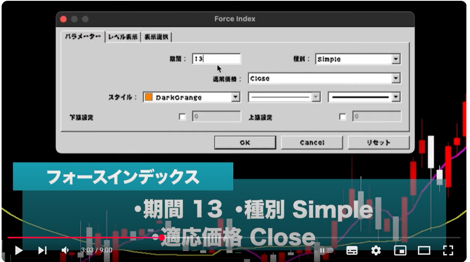Open the 種別 Simple dropdown
This screenshot has width=470, height=262.
click(358, 59)
